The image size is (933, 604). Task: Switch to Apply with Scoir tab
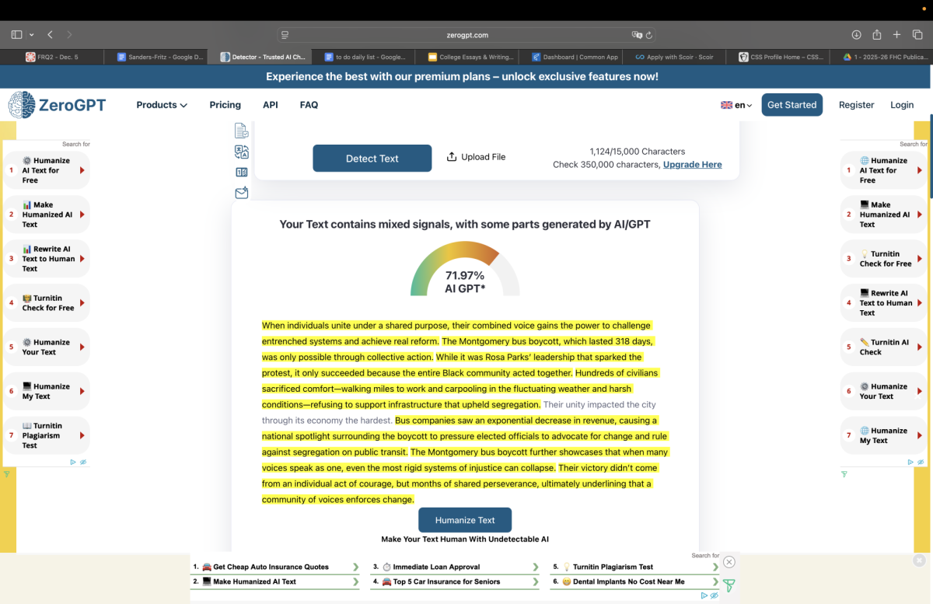(673, 57)
